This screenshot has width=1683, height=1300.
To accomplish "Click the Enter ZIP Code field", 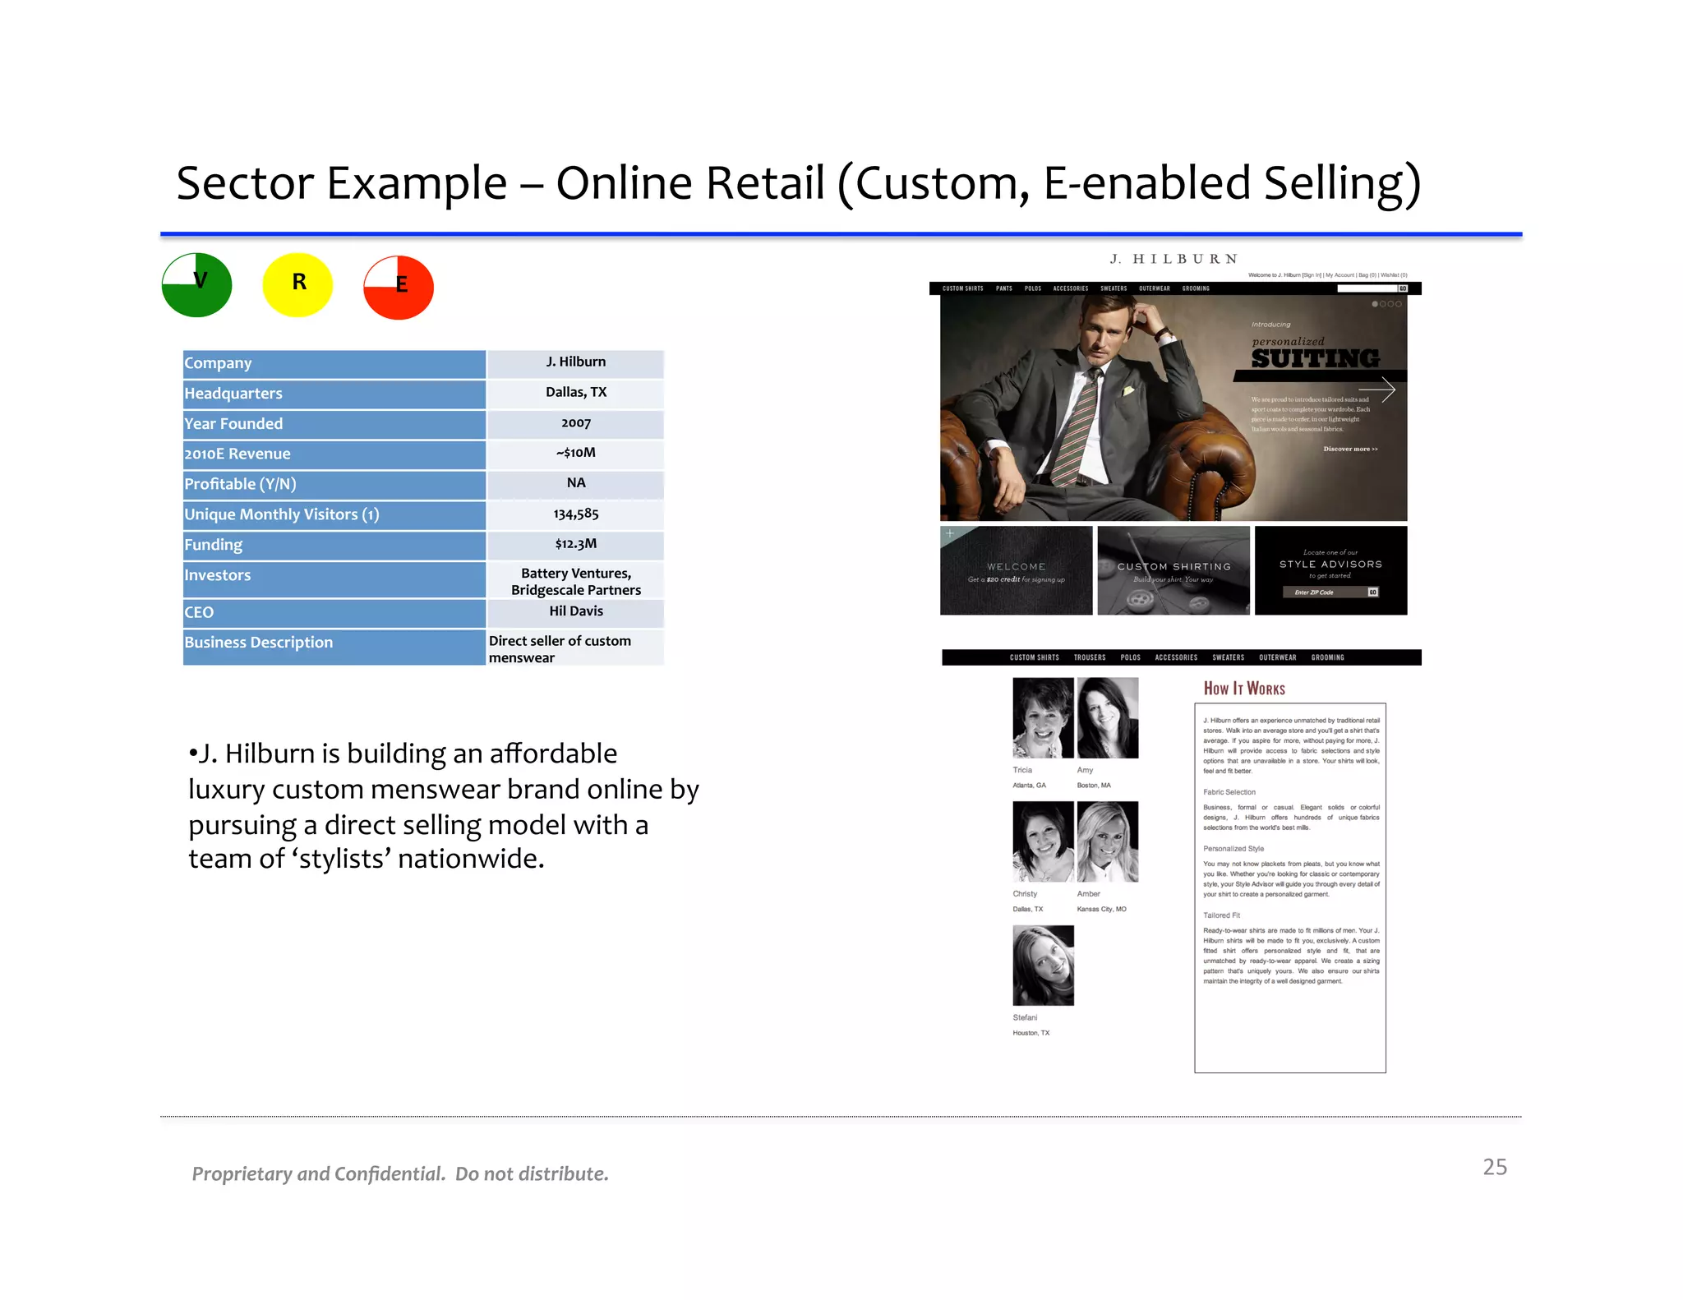I will (x=1325, y=592).
